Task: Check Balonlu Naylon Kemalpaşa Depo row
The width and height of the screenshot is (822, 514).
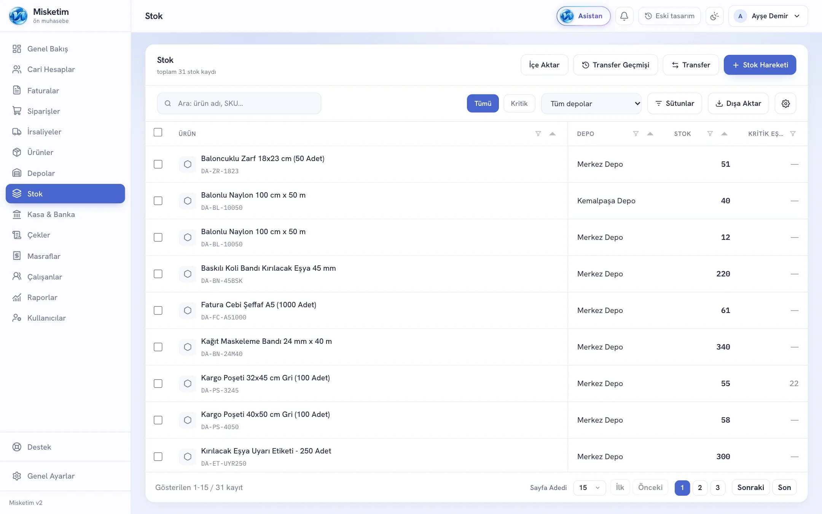Action: (158, 201)
